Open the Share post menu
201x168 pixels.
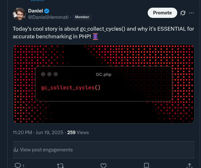pos(189,165)
